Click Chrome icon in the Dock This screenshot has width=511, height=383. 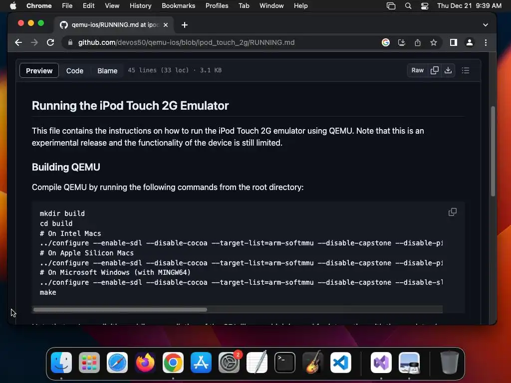[x=173, y=363]
